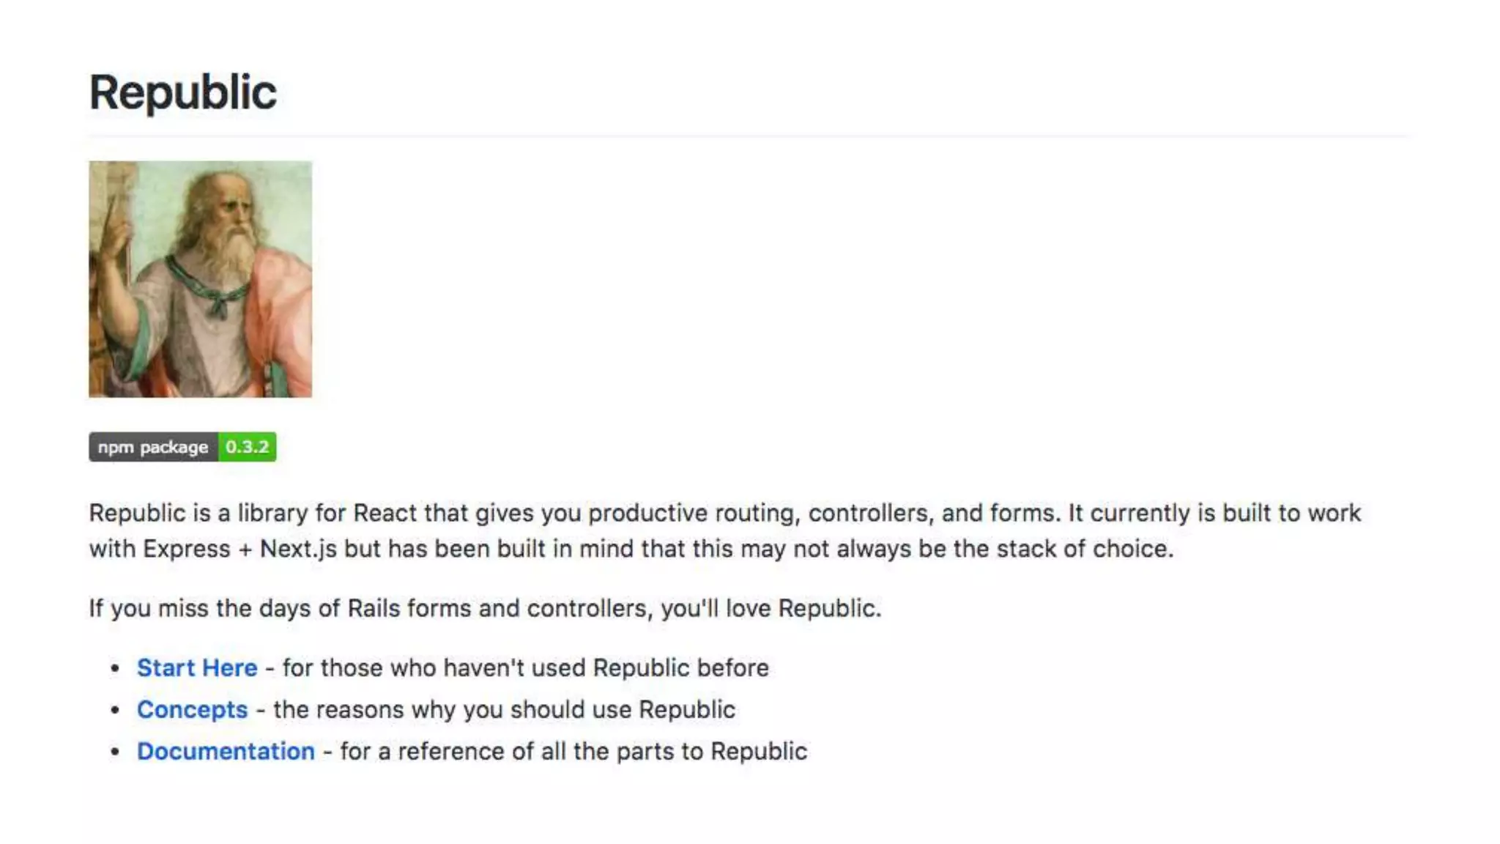Viewport: 1500px width, 844px height.
Task: Click the bullet before Start Here
Action: coord(115,668)
